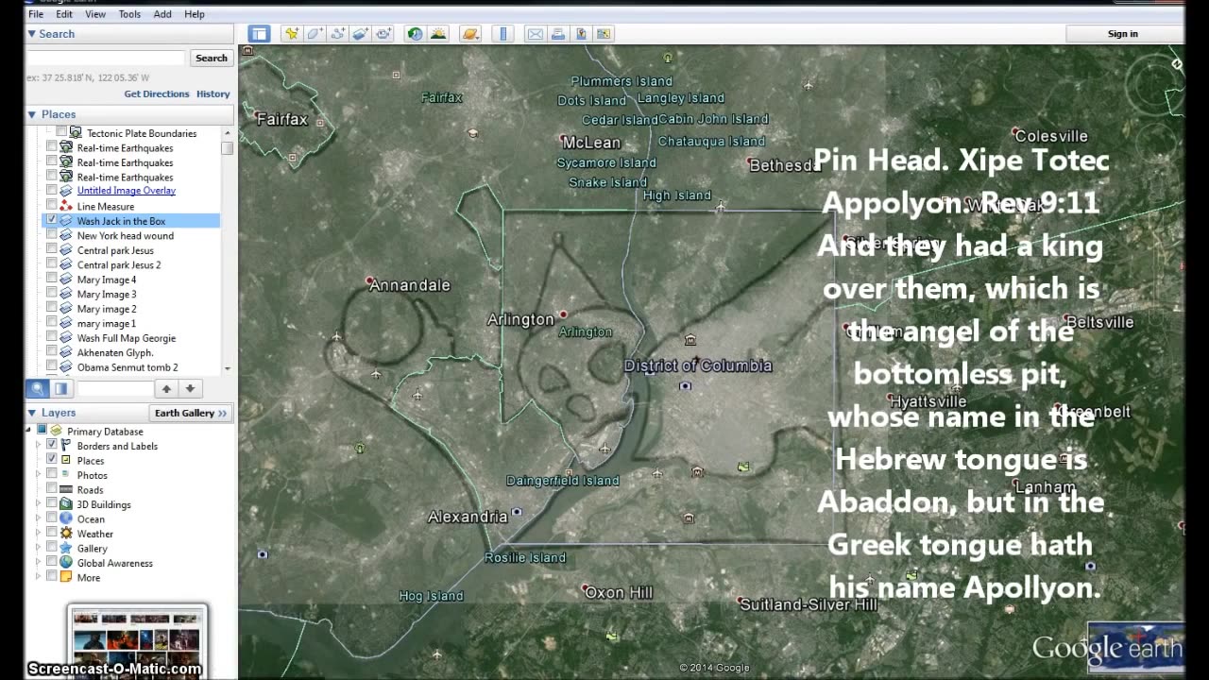
Task: Click the Ocean globe icon in Layers
Action: click(x=66, y=518)
